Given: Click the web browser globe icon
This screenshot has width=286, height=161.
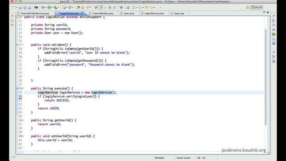Looking at the screenshot, I should coord(121,7).
